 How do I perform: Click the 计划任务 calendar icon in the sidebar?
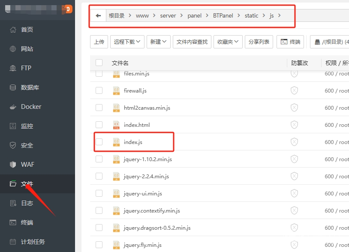(13, 242)
